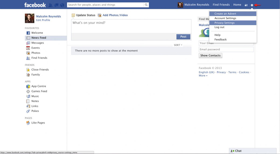
Task: Focus the What's on your mind field
Action: coord(131,26)
